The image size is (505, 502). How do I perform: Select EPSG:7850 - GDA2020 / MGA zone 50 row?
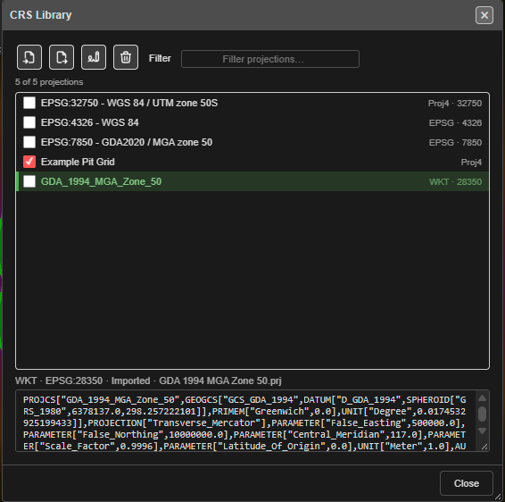252,142
